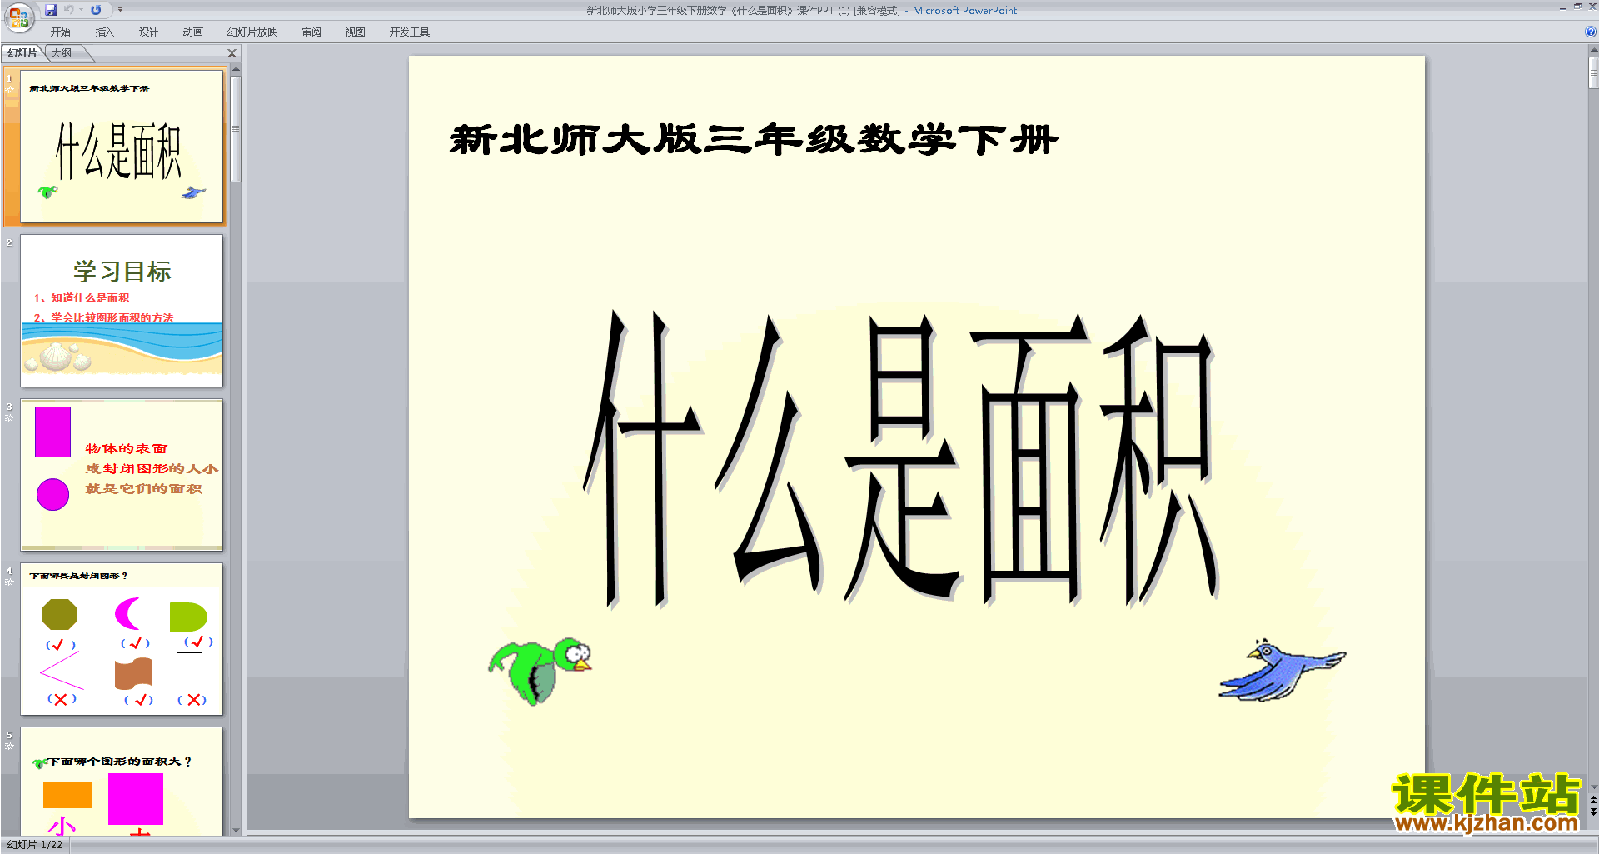Open the 动画 ribbon tab
Image resolution: width=1599 pixels, height=854 pixels.
192,32
